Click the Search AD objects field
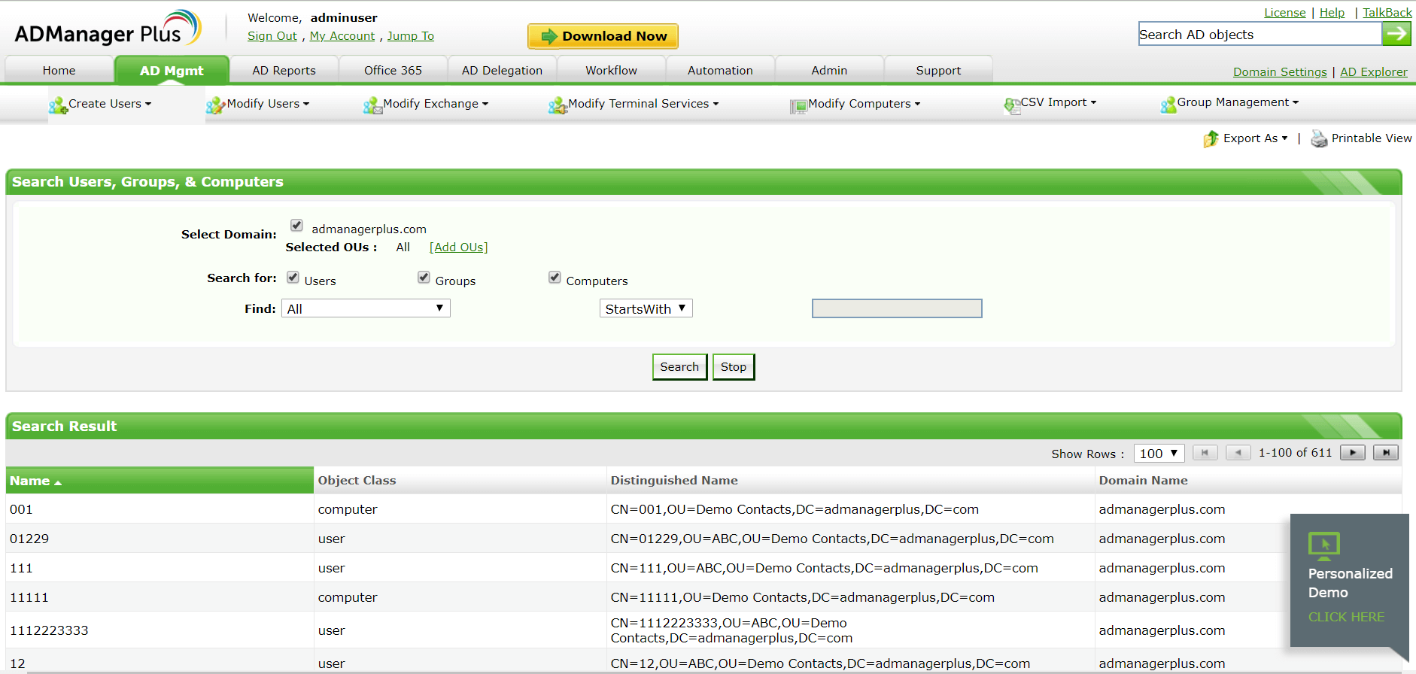The height and width of the screenshot is (674, 1416). tap(1260, 34)
